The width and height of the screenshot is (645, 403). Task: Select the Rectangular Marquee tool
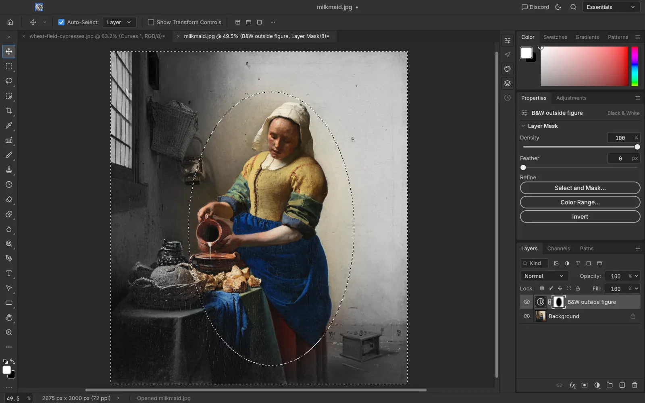[x=9, y=66]
